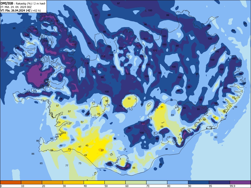Click the '84' humidity value on the map

(172, 115)
